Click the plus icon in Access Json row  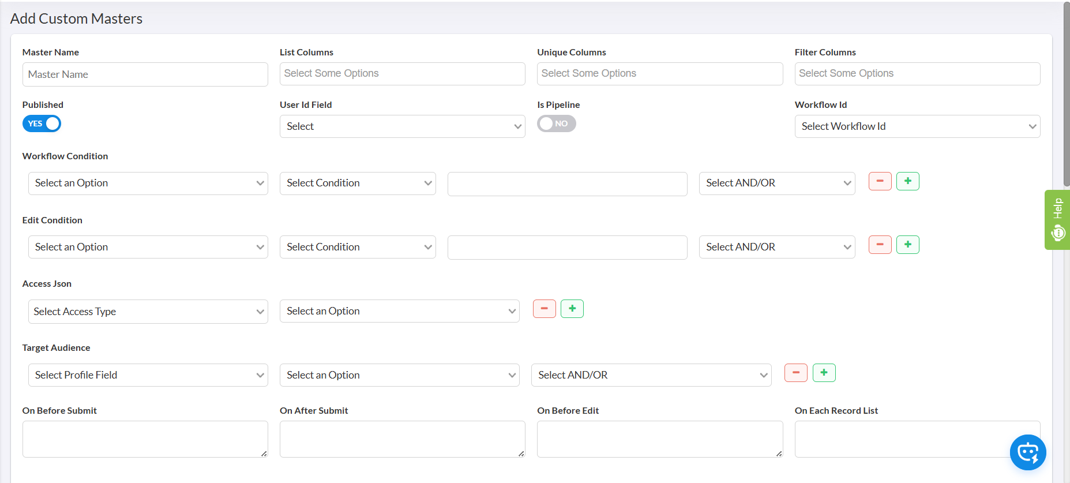(x=572, y=309)
